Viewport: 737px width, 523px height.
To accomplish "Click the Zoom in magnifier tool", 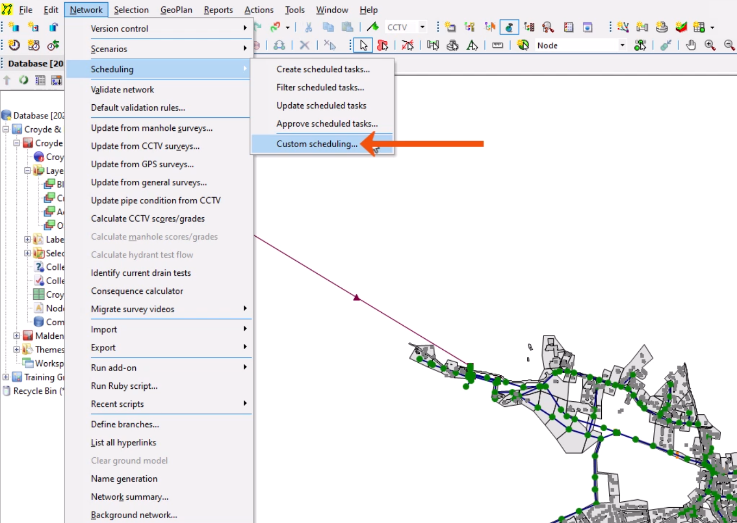I will pos(710,46).
